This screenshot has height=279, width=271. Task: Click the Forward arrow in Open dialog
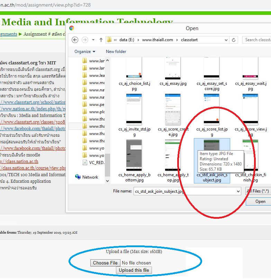[85, 40]
